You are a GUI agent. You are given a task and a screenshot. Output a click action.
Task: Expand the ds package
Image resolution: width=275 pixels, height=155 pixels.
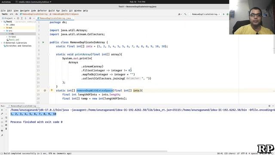[7, 34]
